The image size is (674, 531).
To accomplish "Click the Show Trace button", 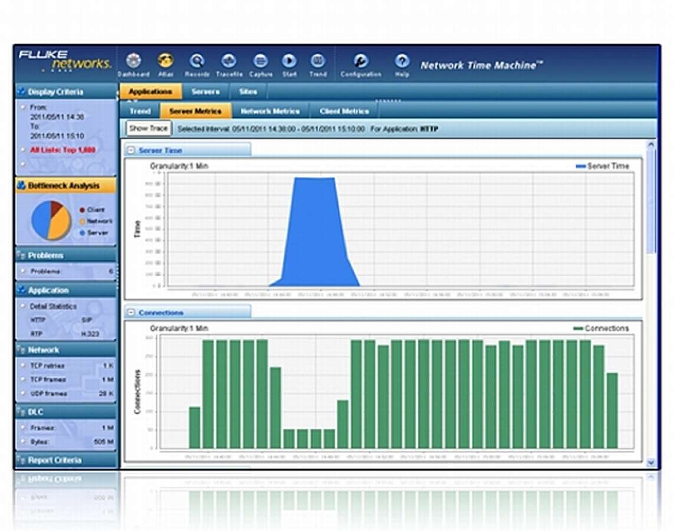I will [148, 128].
